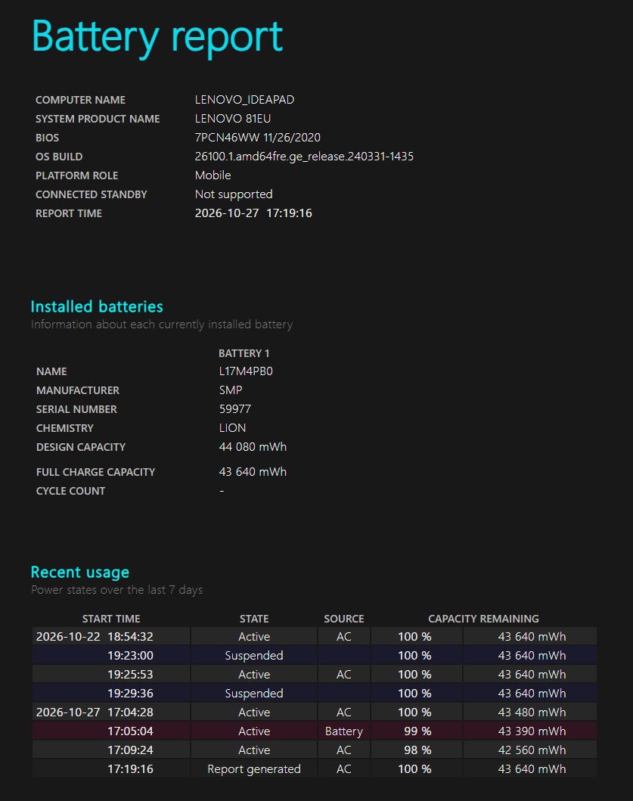Image resolution: width=633 pixels, height=801 pixels.
Task: Click the "CAPACITY REMAINING" column header
Action: click(x=483, y=619)
